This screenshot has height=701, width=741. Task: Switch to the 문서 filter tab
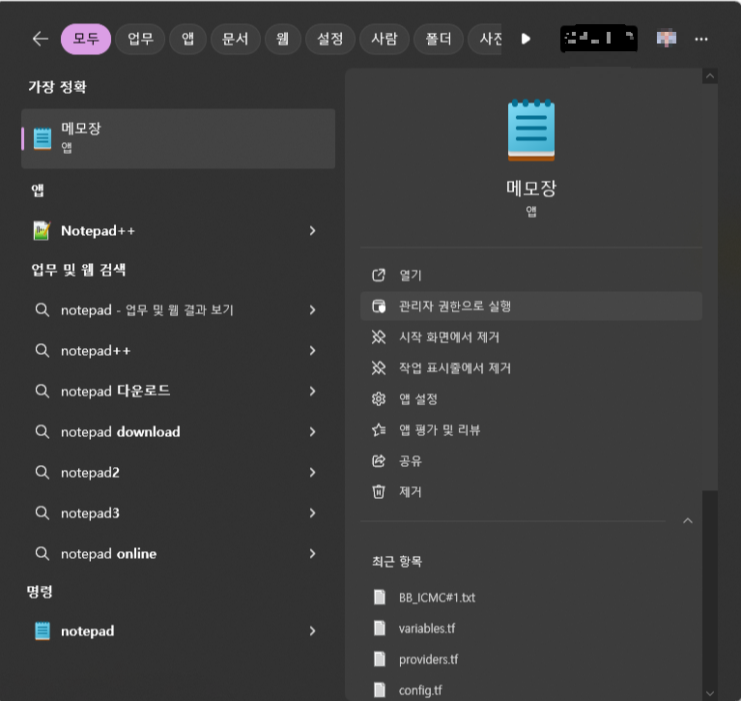pos(236,39)
